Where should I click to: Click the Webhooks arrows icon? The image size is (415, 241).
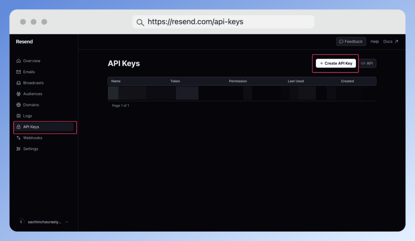pyautogui.click(x=19, y=138)
